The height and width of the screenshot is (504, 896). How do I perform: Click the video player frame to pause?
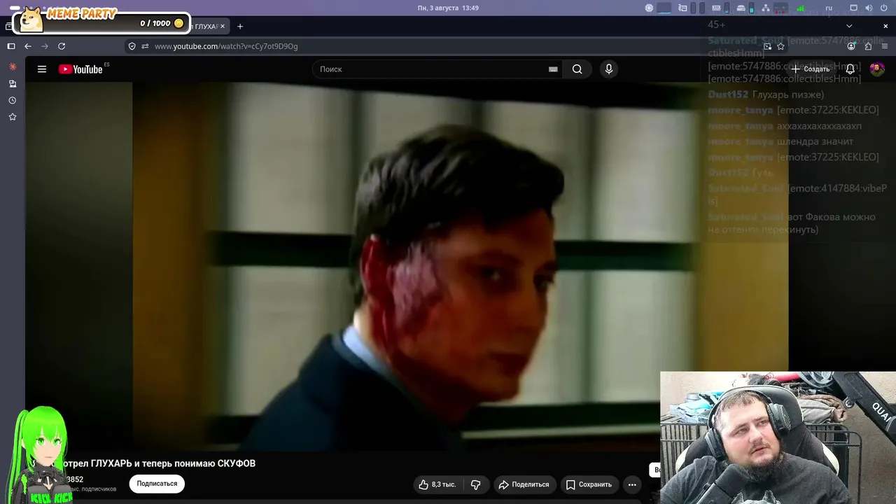pos(406,266)
